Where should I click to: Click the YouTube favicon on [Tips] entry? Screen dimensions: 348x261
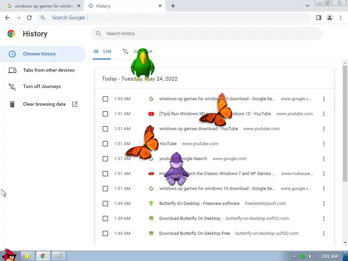[x=151, y=114]
